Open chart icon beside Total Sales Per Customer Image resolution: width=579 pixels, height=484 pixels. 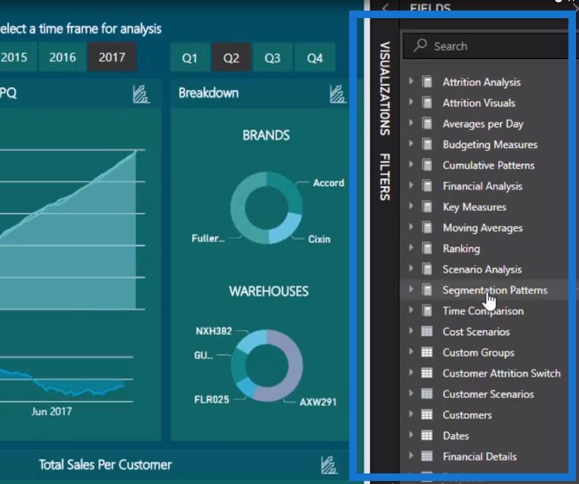[329, 465]
